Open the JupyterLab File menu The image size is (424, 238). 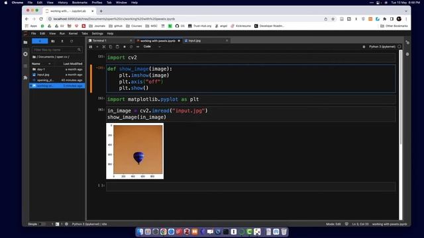point(34,34)
